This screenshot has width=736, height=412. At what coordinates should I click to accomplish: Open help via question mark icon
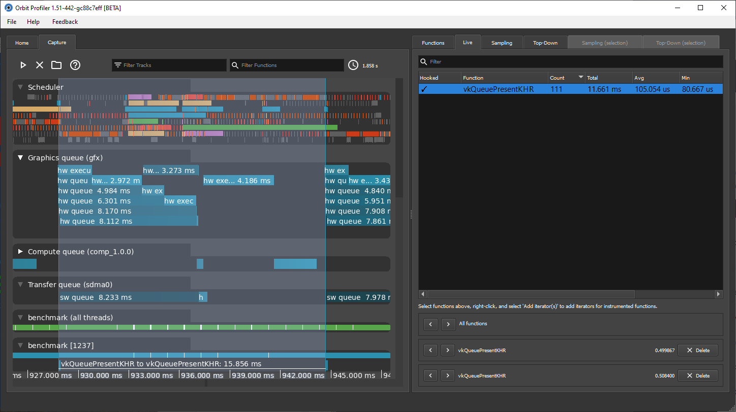75,65
